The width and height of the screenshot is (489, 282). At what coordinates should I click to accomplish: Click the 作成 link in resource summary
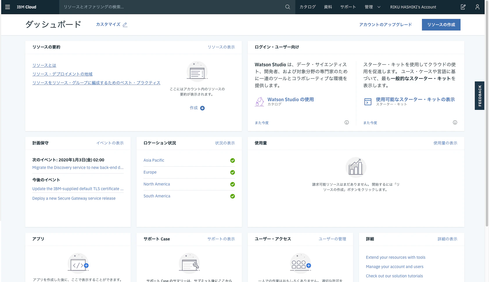194,108
